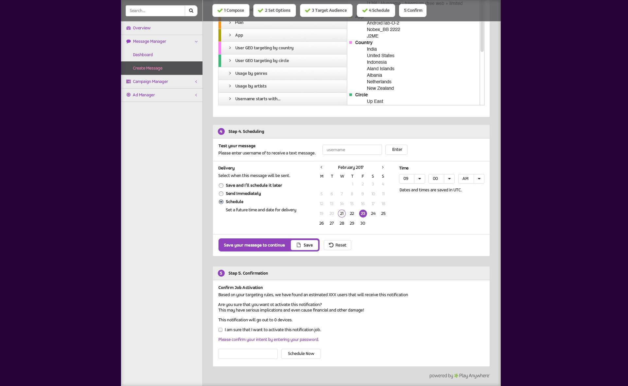Image resolution: width=628 pixels, height=386 pixels.
Task: Navigate to Create Message page
Action: click(x=148, y=68)
